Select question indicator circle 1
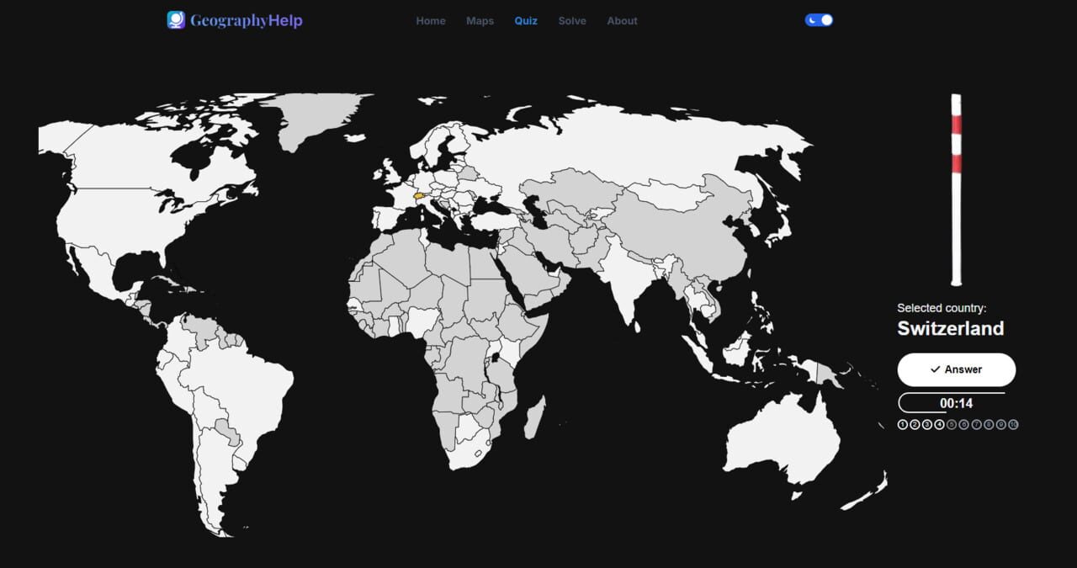Image resolution: width=1077 pixels, height=568 pixels. click(903, 424)
